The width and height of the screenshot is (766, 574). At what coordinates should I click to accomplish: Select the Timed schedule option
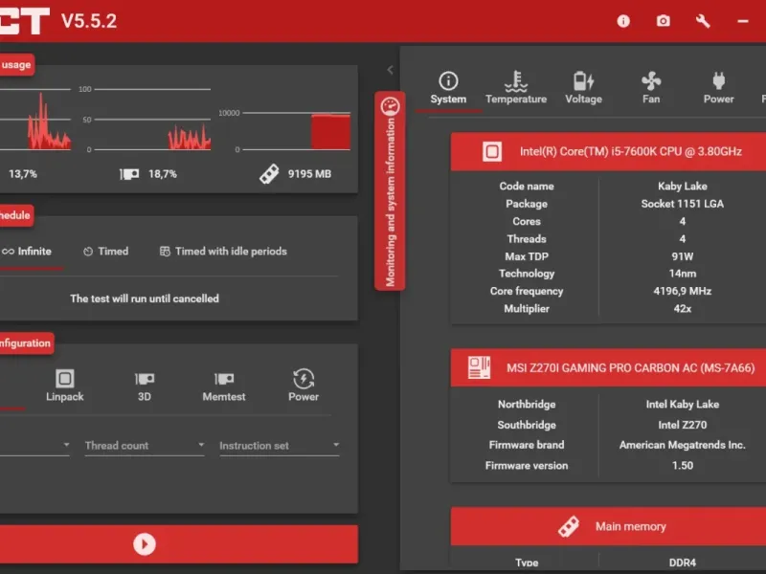[x=105, y=252]
